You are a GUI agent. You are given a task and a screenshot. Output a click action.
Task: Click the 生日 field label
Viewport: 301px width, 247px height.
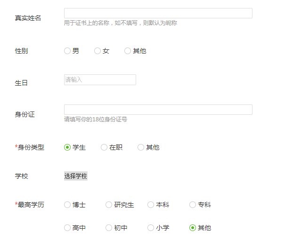(21, 83)
